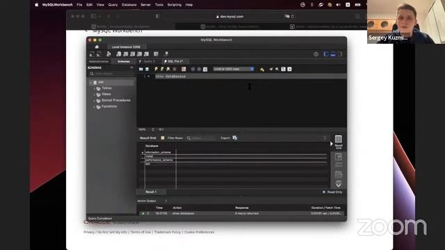Screen dimensions: 445x250
Task: Select the Result Grid side panel icon
Action: [x=339, y=142]
